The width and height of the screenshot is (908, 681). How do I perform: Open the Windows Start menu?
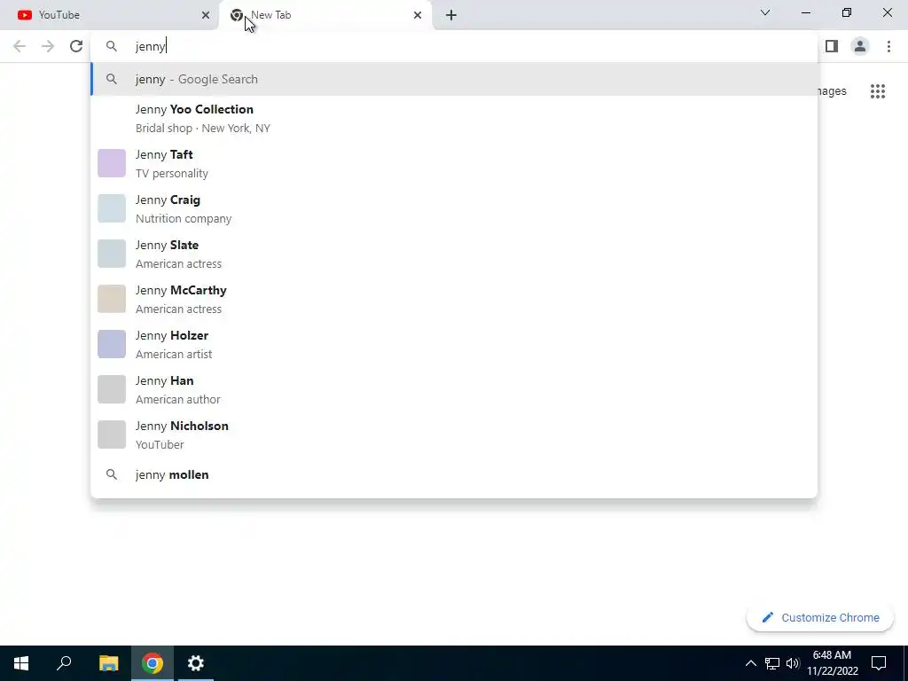[x=21, y=663]
